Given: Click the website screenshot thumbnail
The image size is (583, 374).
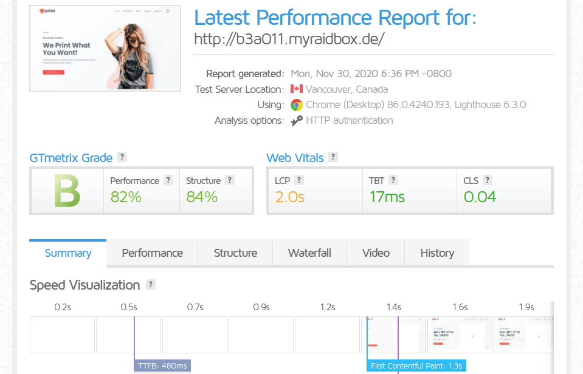Looking at the screenshot, I should pos(105,49).
